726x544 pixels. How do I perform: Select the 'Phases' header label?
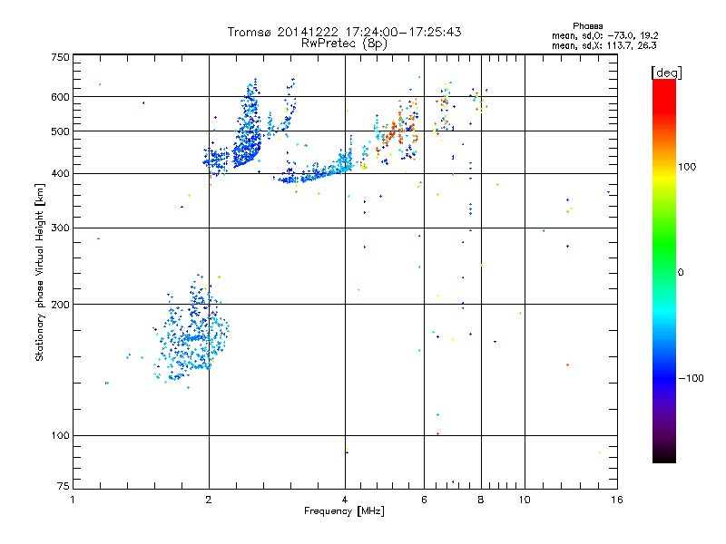coord(587,26)
